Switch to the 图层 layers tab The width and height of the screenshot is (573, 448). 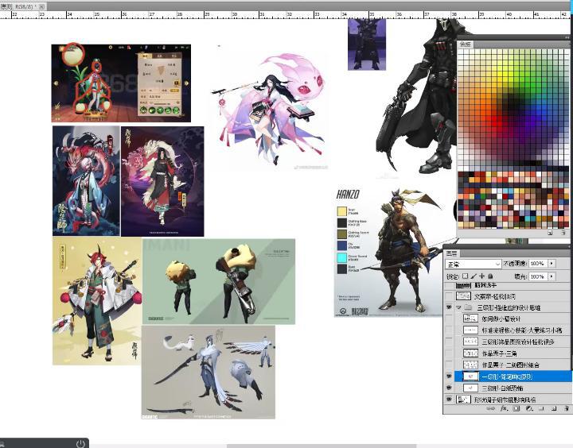tap(451, 253)
